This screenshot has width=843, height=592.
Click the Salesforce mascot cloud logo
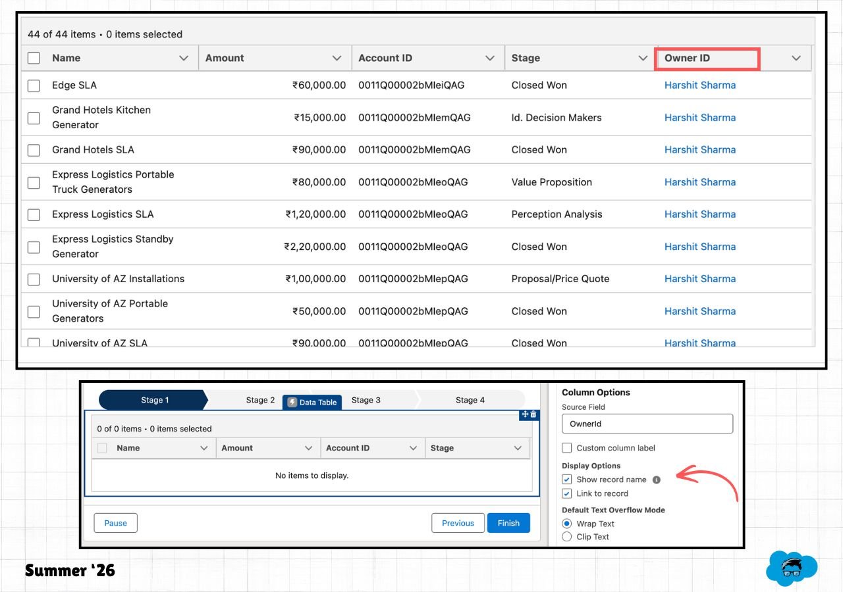click(792, 566)
